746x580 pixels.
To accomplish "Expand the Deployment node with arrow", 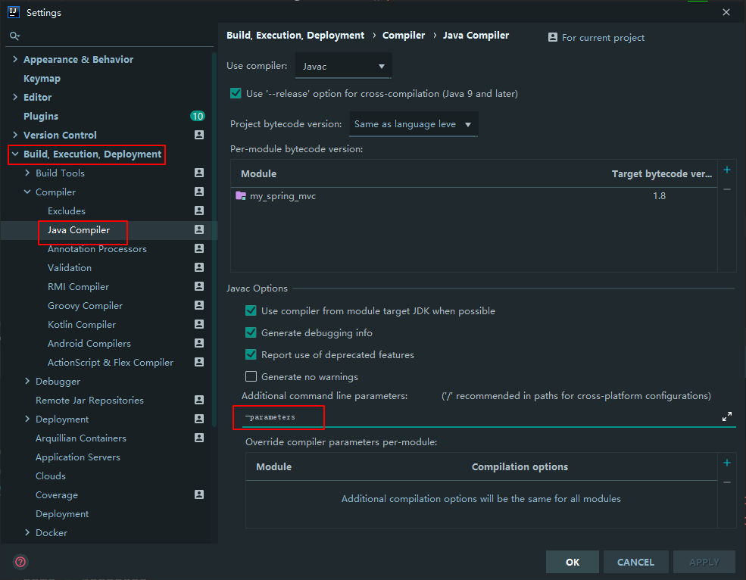I will pyautogui.click(x=27, y=419).
